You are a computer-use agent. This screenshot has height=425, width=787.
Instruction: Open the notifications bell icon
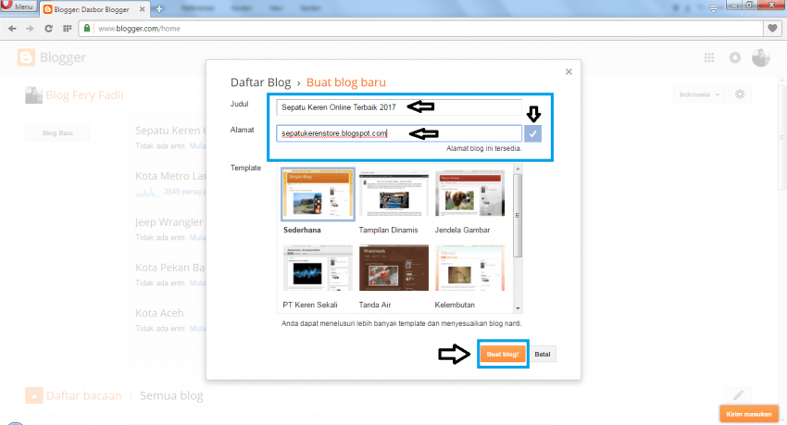[x=735, y=57]
